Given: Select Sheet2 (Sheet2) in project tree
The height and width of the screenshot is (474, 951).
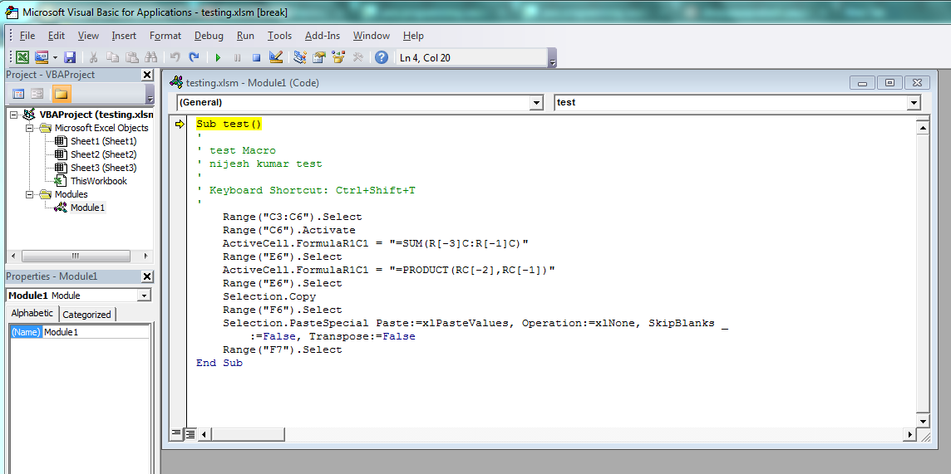Looking at the screenshot, I should pos(103,154).
